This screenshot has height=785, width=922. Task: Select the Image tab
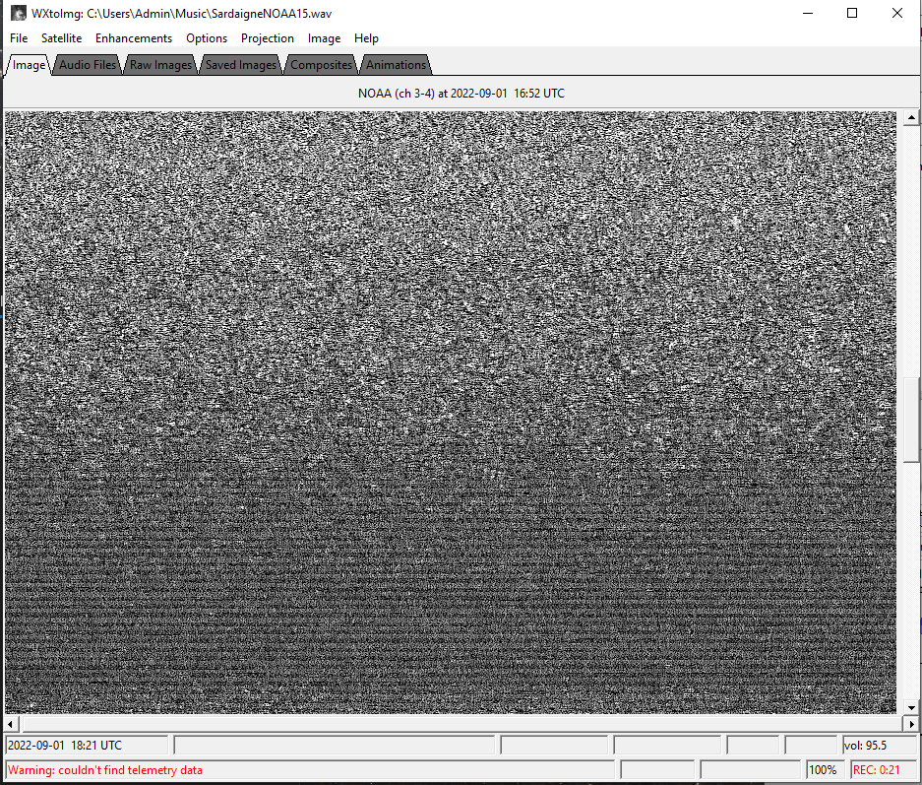click(x=29, y=65)
